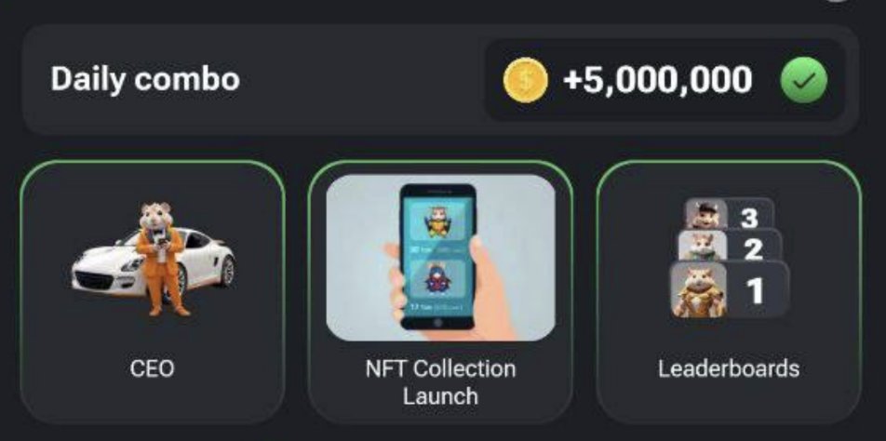
Task: Click the gold dollar coin icon
Action: [x=525, y=80]
